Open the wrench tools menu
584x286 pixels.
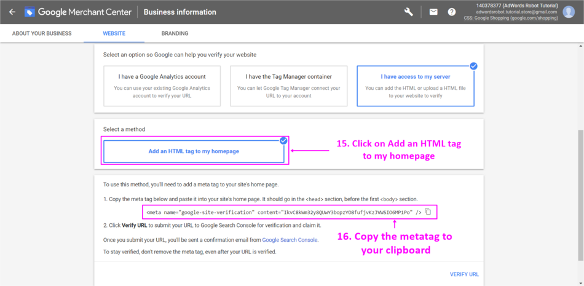tap(409, 12)
